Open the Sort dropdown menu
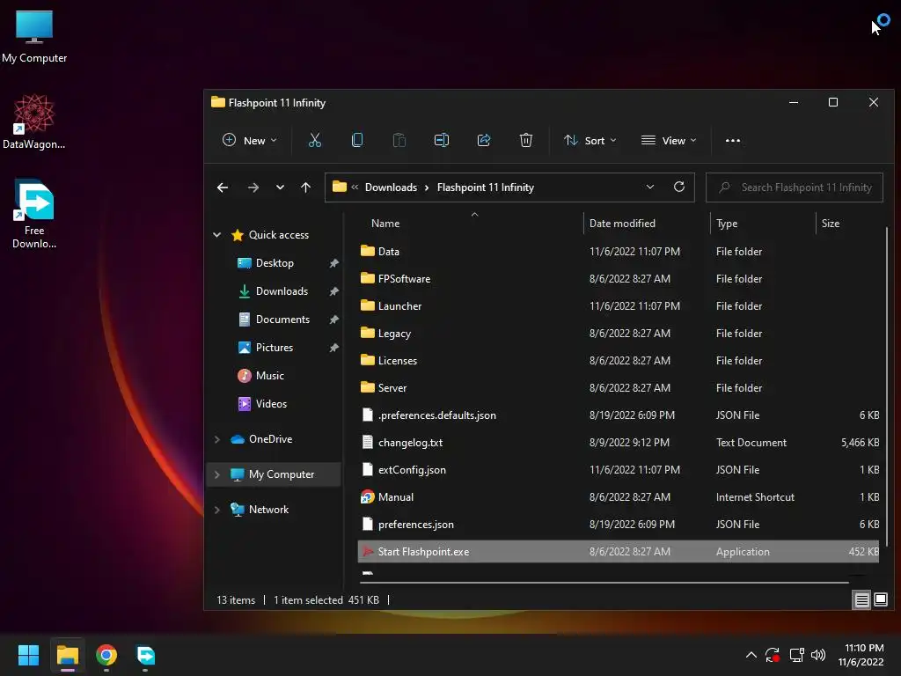Screen dimensions: 901x676 [x=590, y=140]
